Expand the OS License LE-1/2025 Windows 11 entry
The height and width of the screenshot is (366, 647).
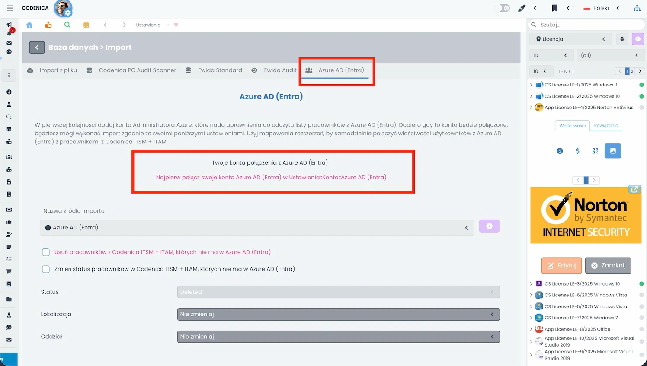point(532,85)
